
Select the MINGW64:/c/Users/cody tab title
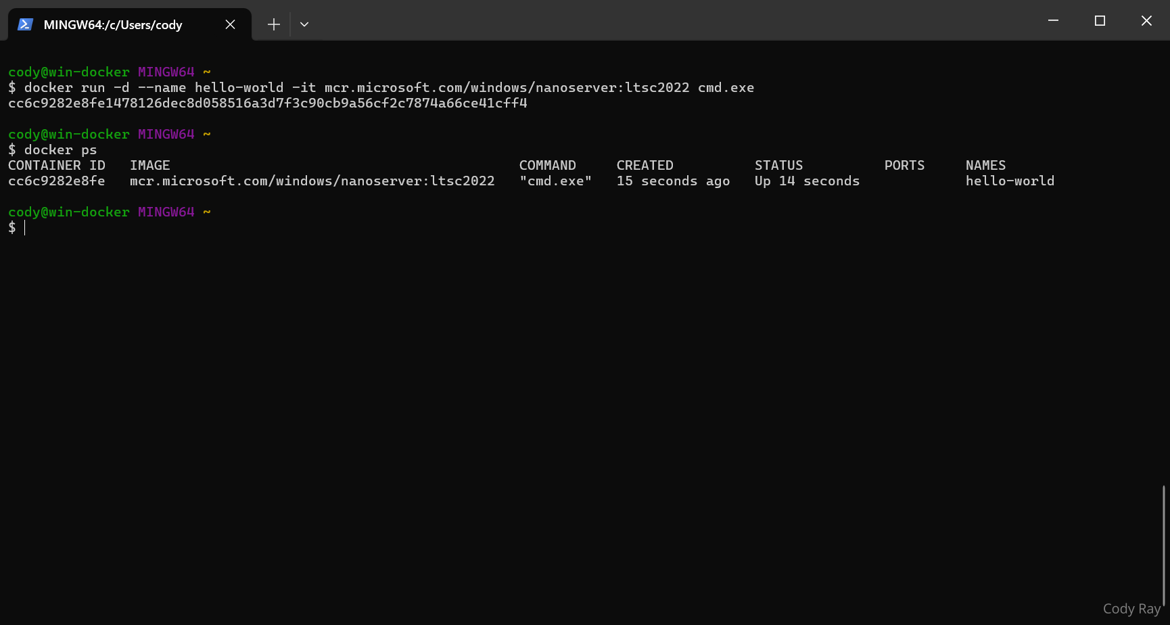click(113, 25)
